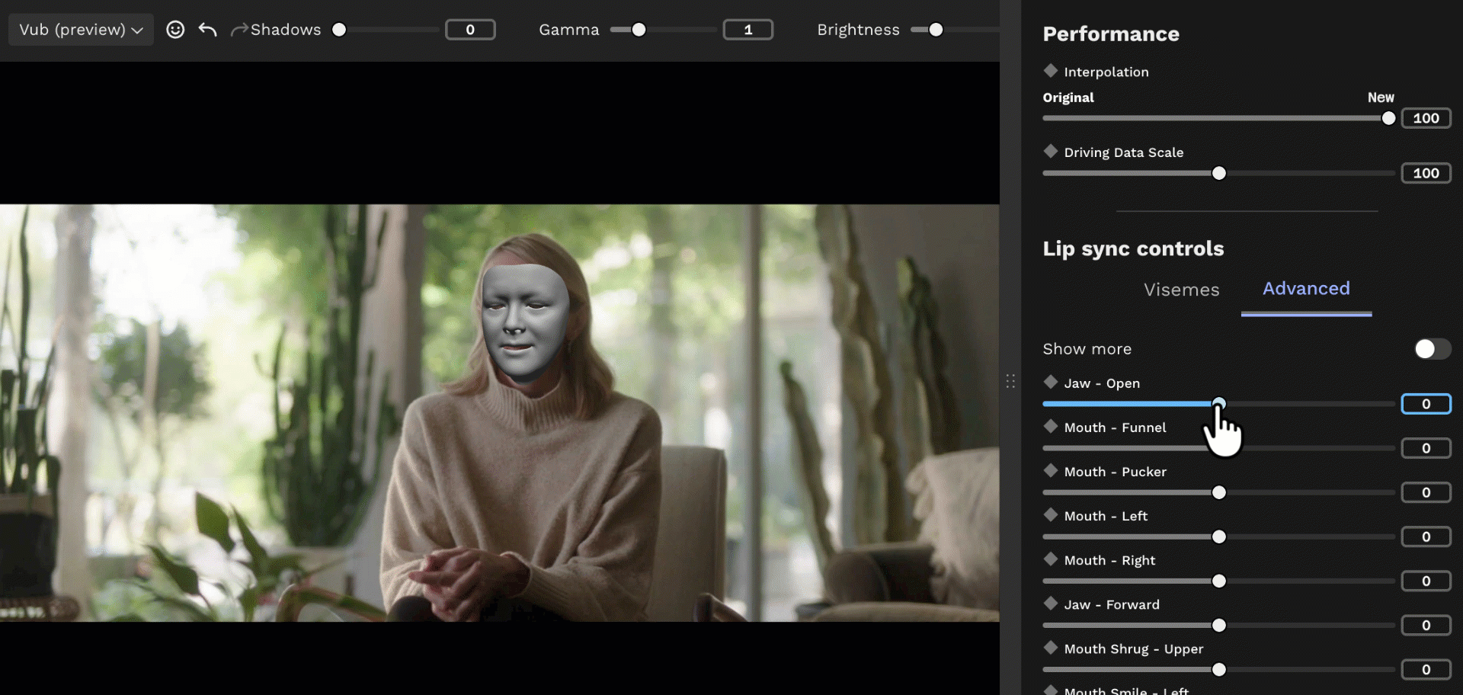Keyframe the Mouth Shrug - Upper parameter
This screenshot has width=1463, height=695.
point(1051,648)
